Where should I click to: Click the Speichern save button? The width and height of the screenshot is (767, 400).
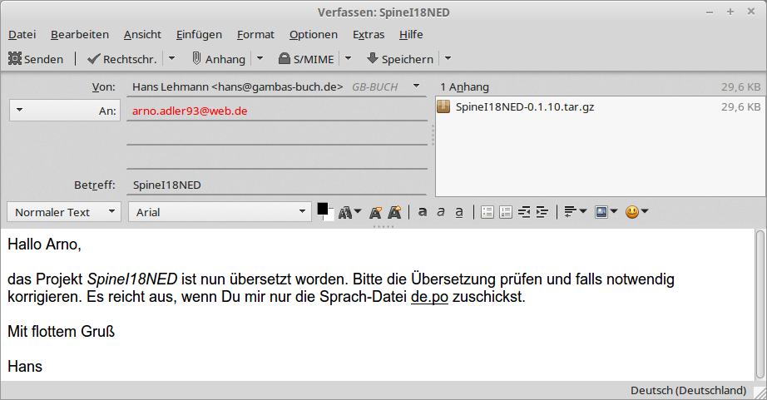coord(400,59)
